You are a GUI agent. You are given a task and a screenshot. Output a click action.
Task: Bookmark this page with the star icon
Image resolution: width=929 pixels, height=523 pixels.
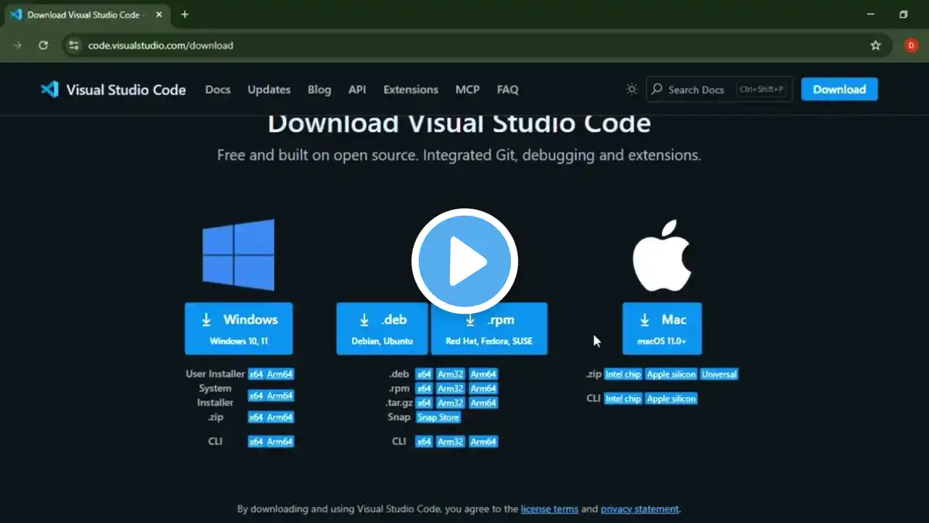point(876,45)
